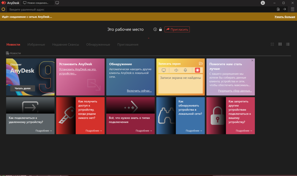Open 'Подробнее' on the local network discovery card

[194, 131]
